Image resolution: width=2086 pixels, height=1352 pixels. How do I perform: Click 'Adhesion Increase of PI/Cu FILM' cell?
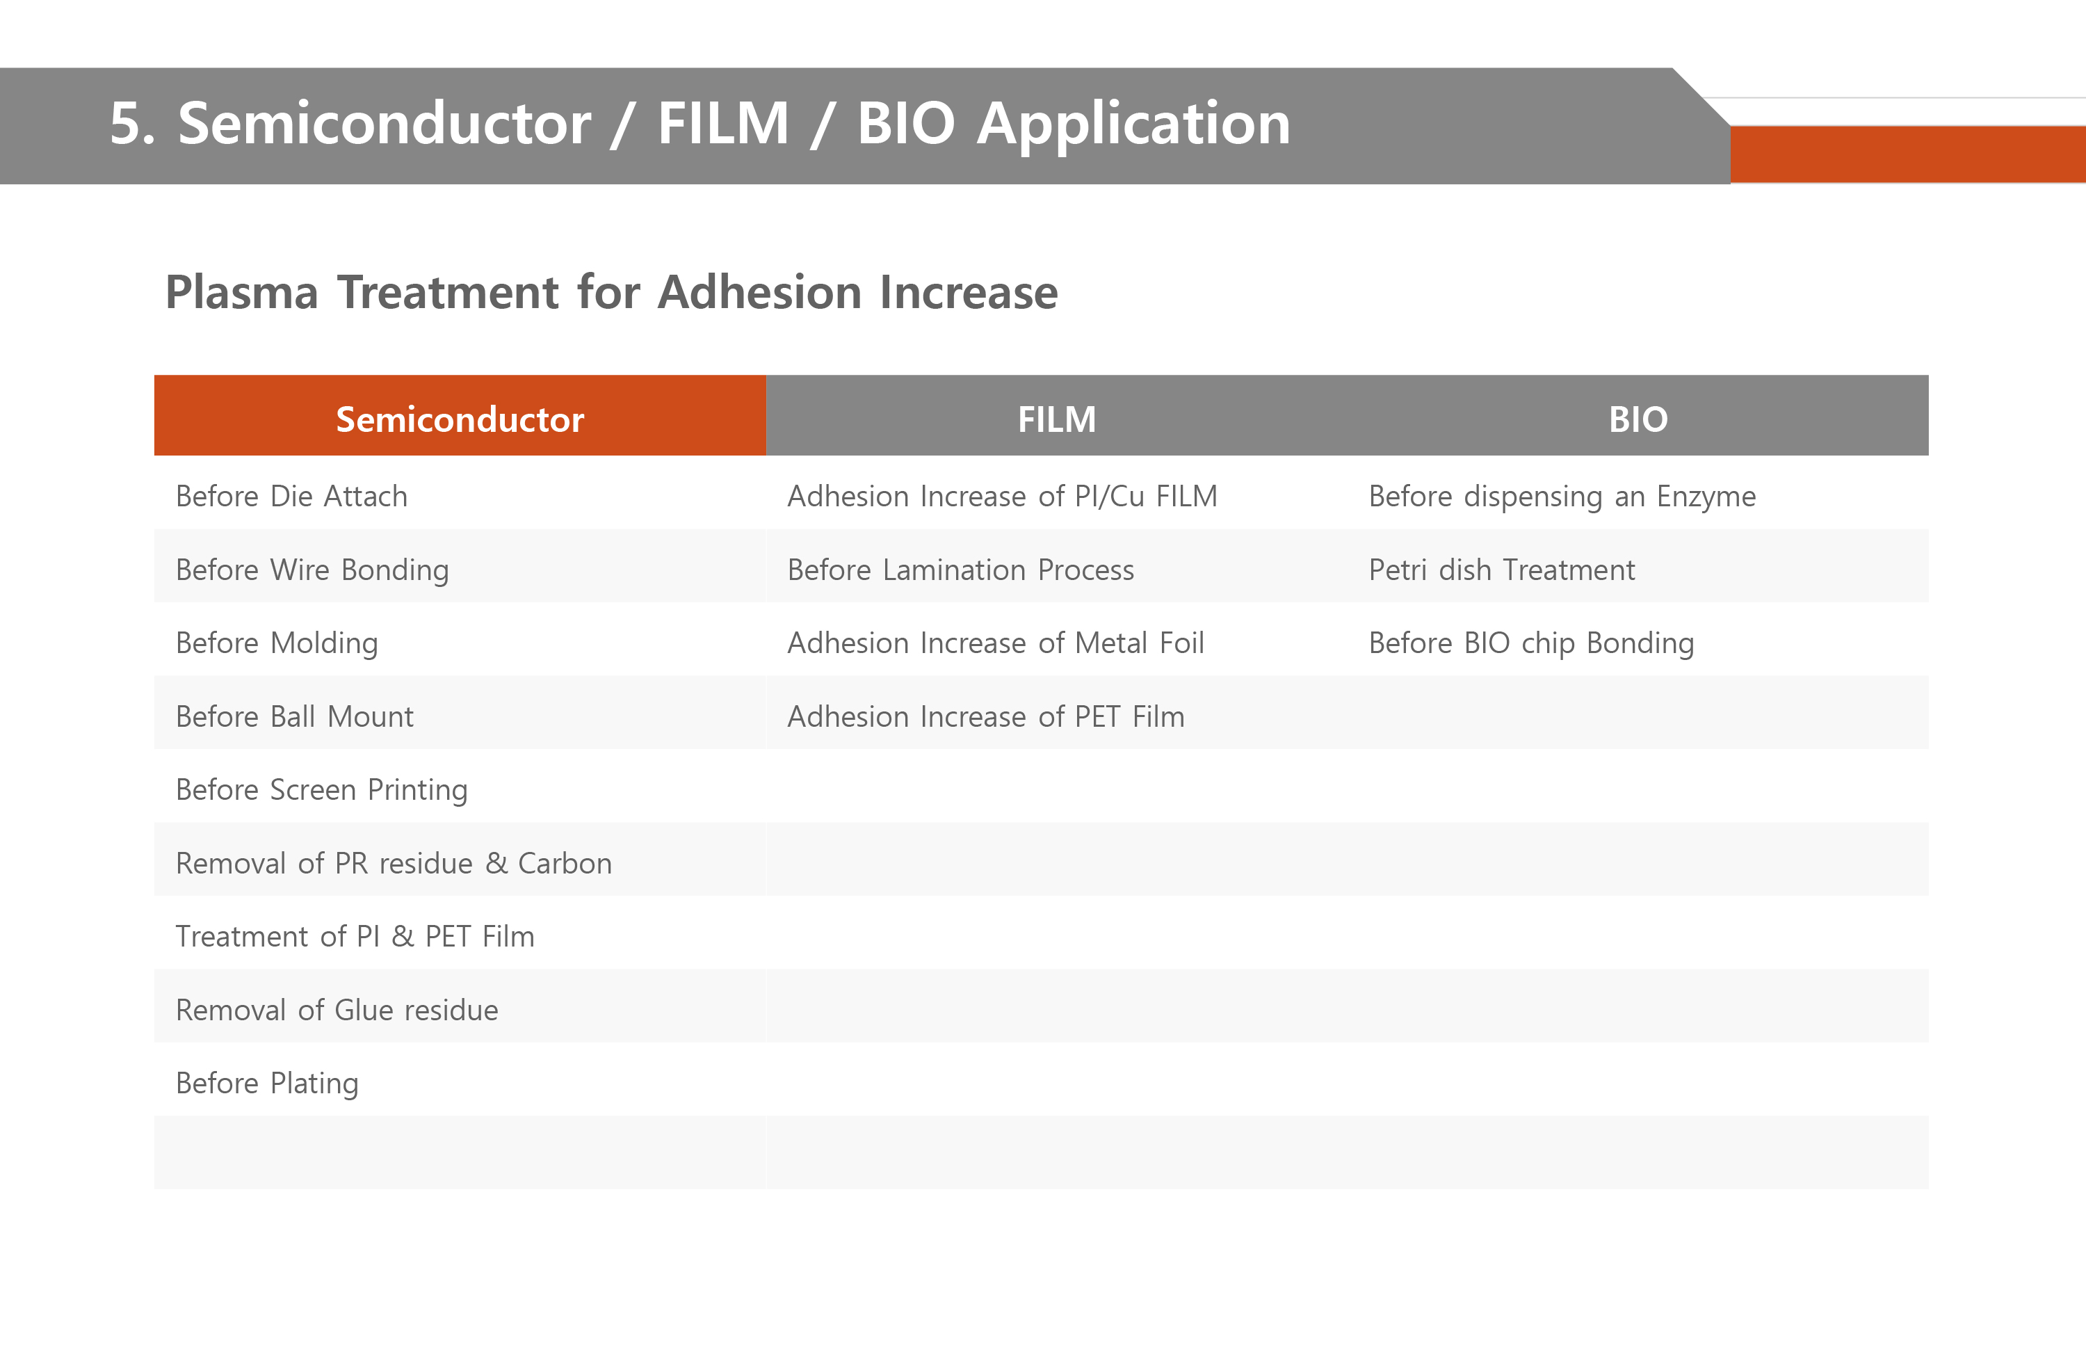[x=1002, y=497]
